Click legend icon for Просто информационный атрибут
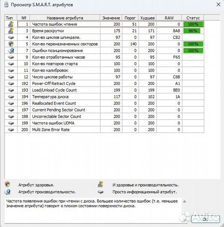The image size is (224, 227). click(x=100, y=192)
